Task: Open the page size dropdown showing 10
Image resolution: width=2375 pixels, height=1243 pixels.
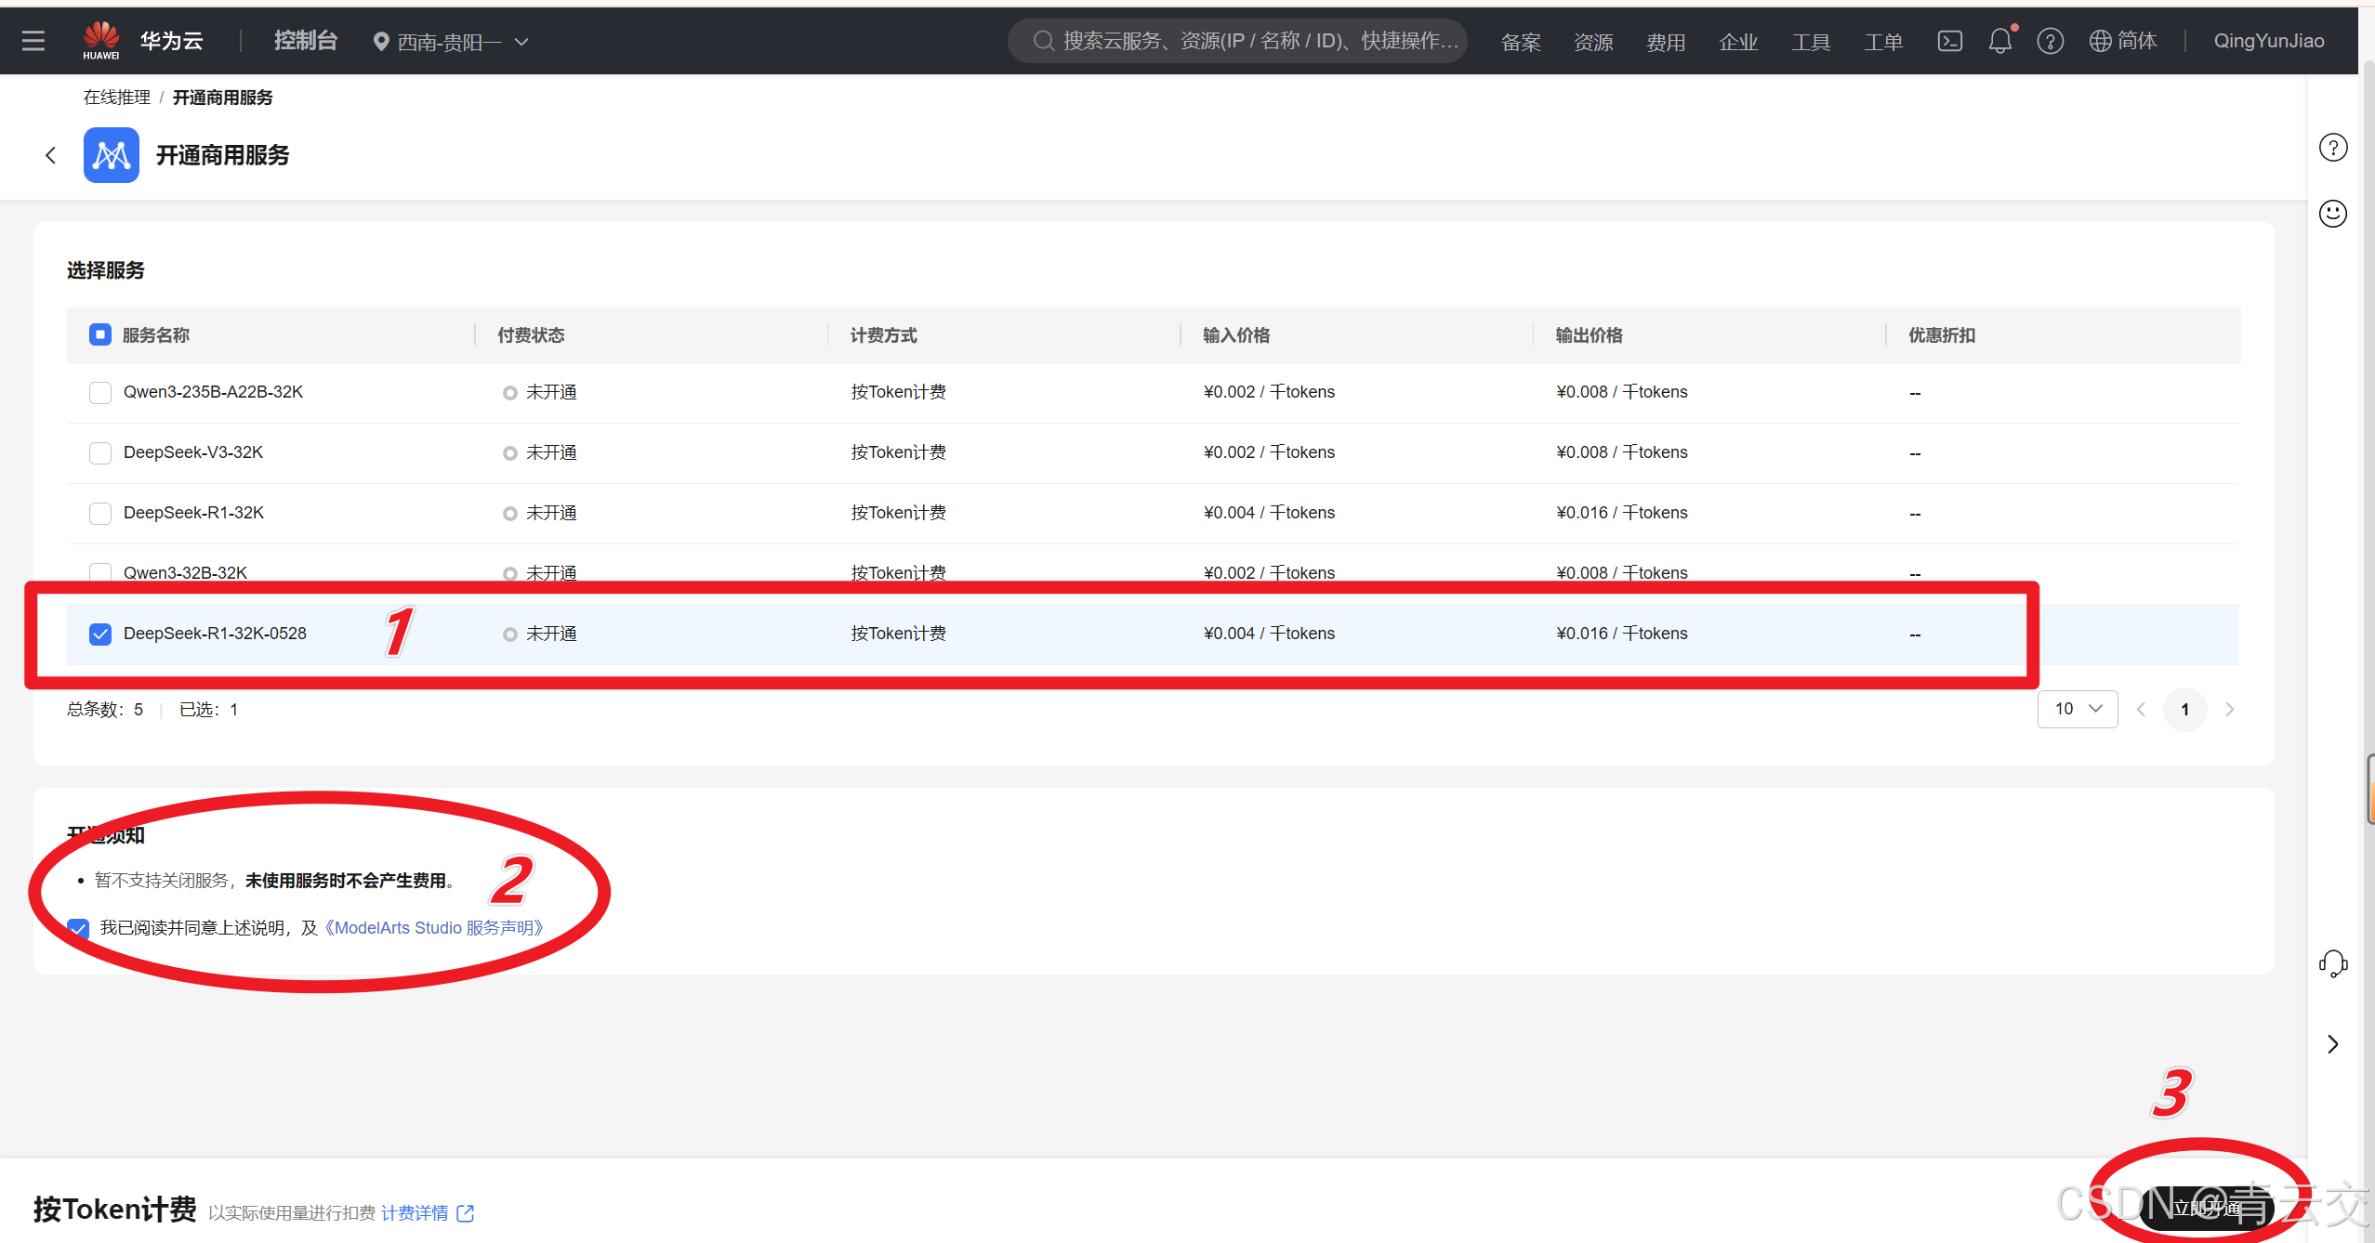Action: (2078, 709)
